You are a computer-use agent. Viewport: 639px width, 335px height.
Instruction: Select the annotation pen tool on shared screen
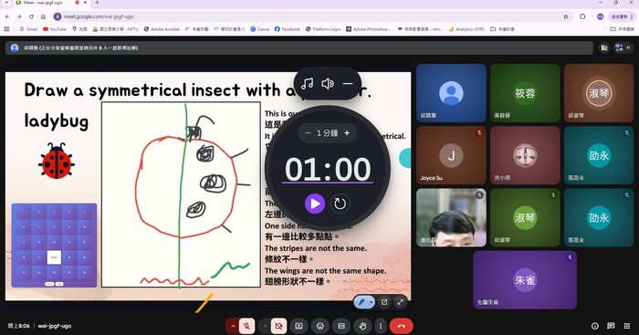pyautogui.click(x=361, y=302)
